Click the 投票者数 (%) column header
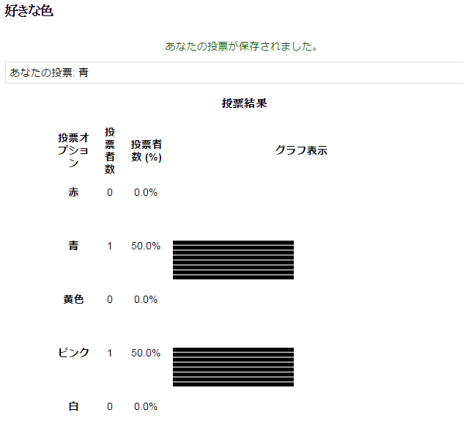Screen dimensions: 463x421 [x=147, y=150]
